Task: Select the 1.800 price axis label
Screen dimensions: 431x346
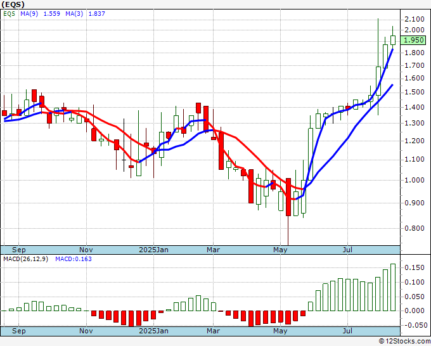Action: pos(415,53)
